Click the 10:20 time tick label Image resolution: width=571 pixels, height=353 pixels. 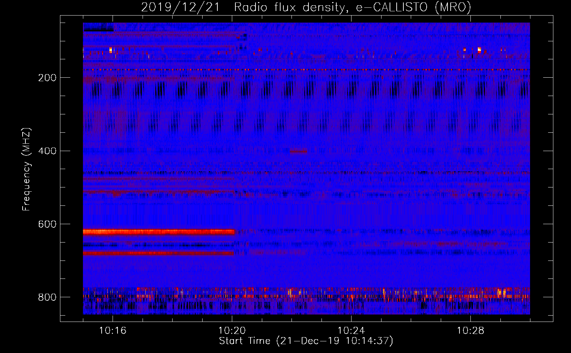point(232,331)
